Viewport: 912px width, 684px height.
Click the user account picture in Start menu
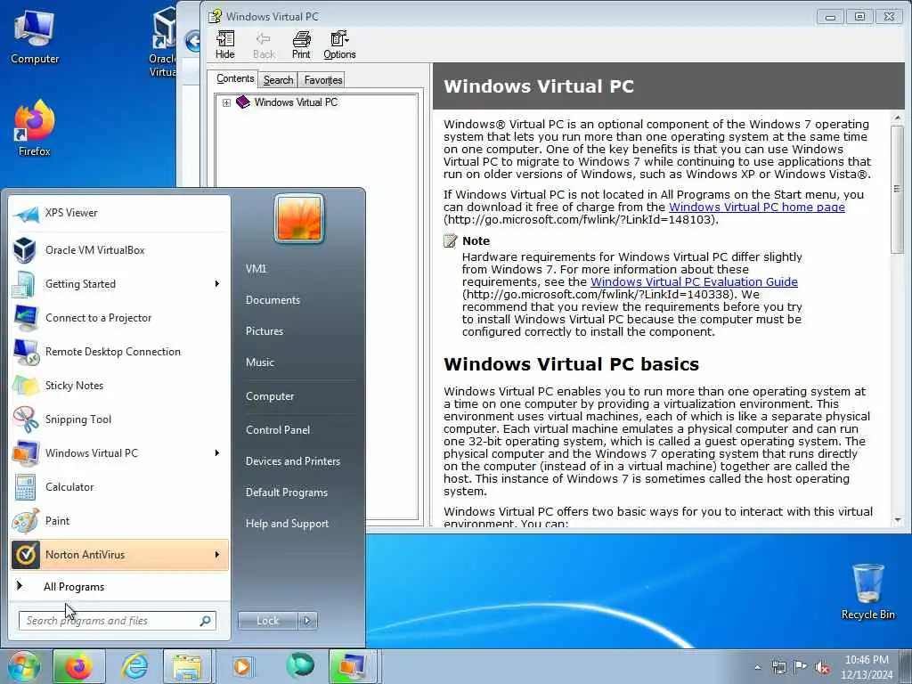299,218
